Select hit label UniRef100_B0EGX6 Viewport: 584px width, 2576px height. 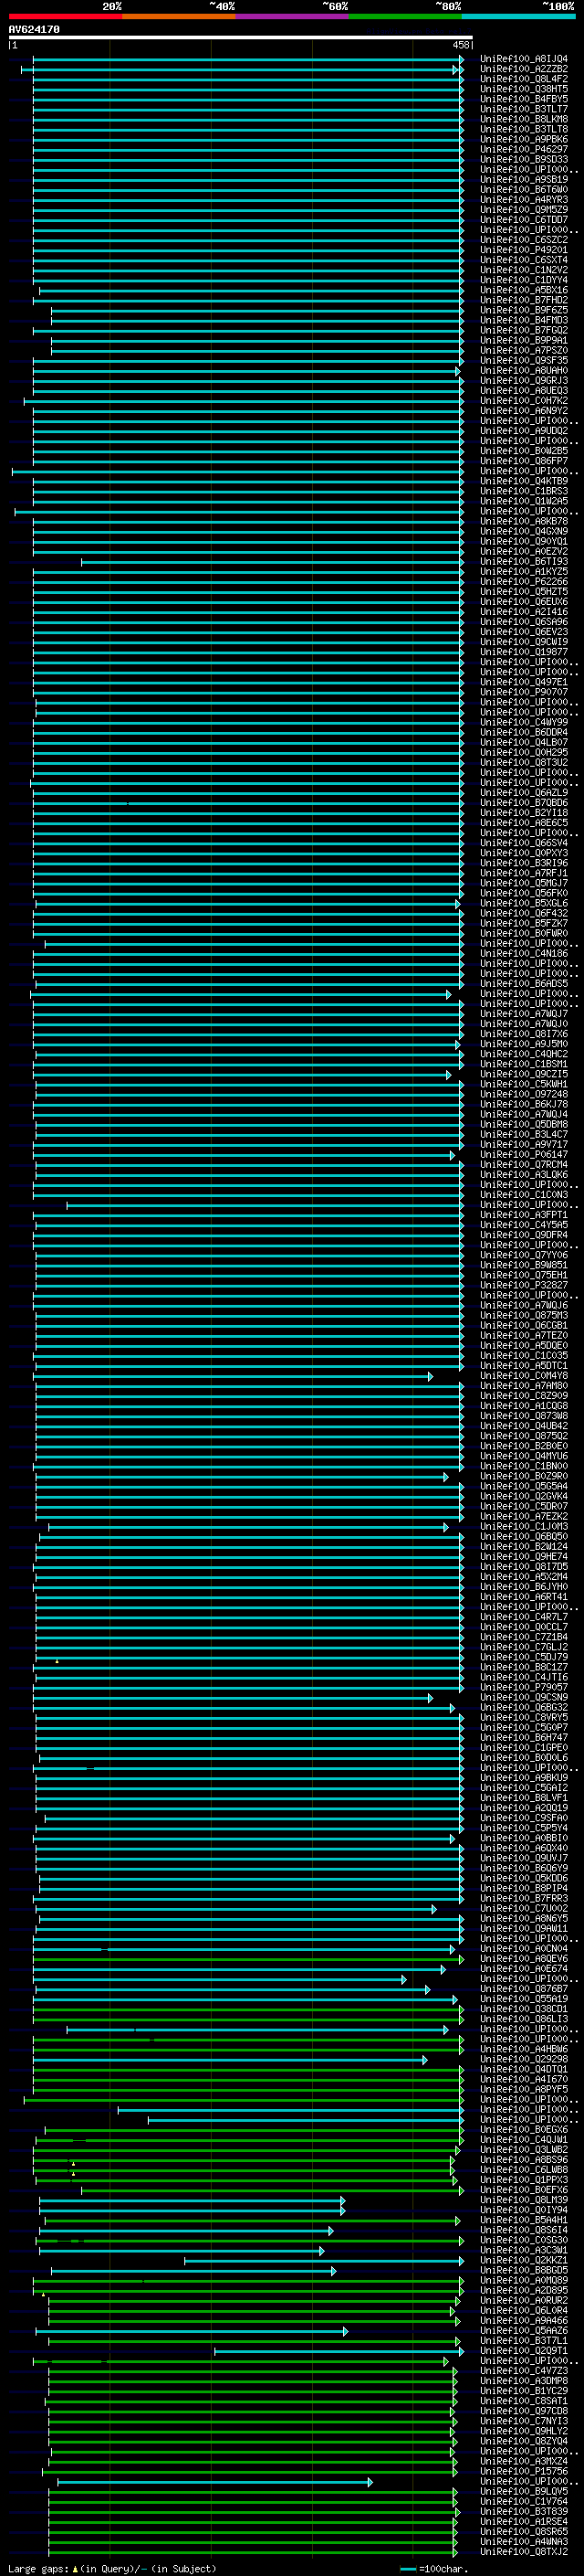(x=523, y=2129)
